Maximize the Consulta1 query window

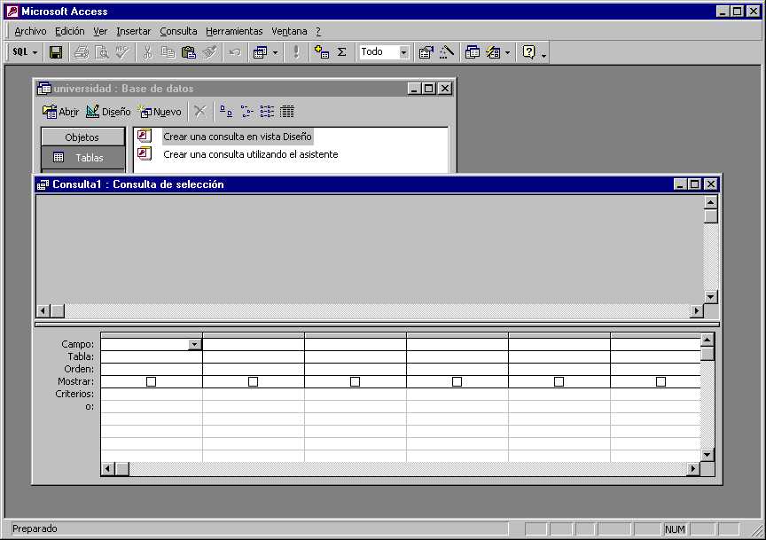click(x=695, y=184)
